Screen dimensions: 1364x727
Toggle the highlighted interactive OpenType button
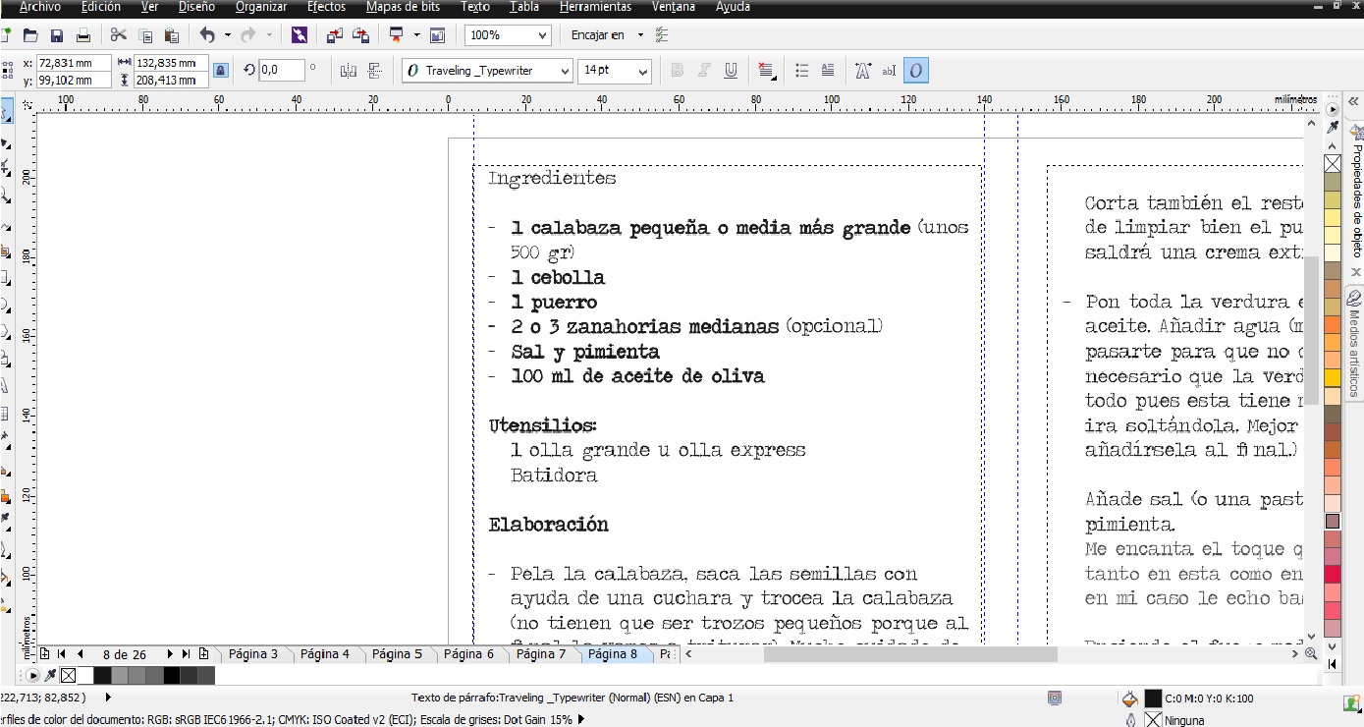pyautogui.click(x=916, y=71)
